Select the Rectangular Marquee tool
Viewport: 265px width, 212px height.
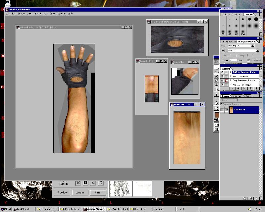click(216, 66)
